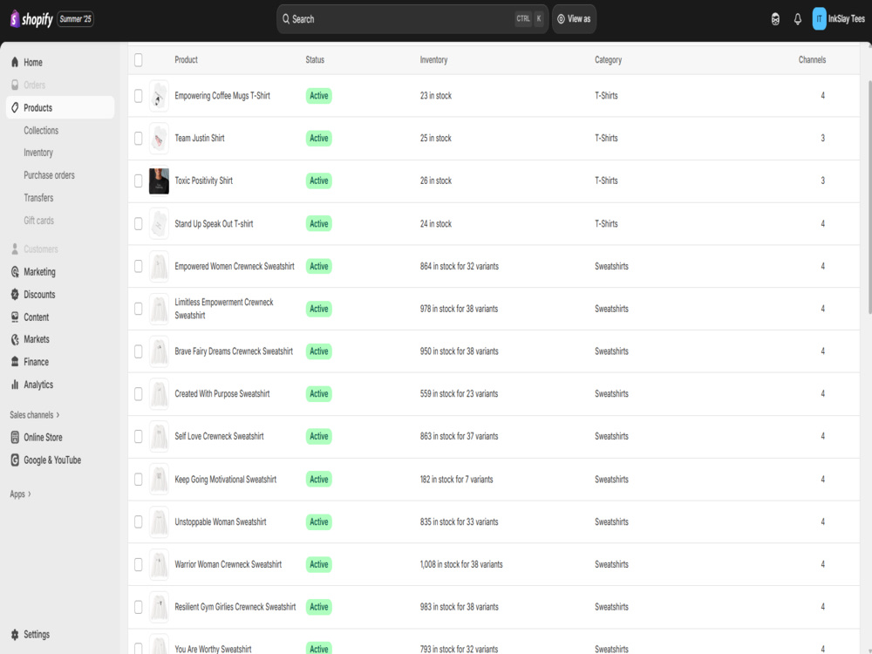Click the search magnifier icon
Viewport: 872px width, 654px height.
[286, 19]
